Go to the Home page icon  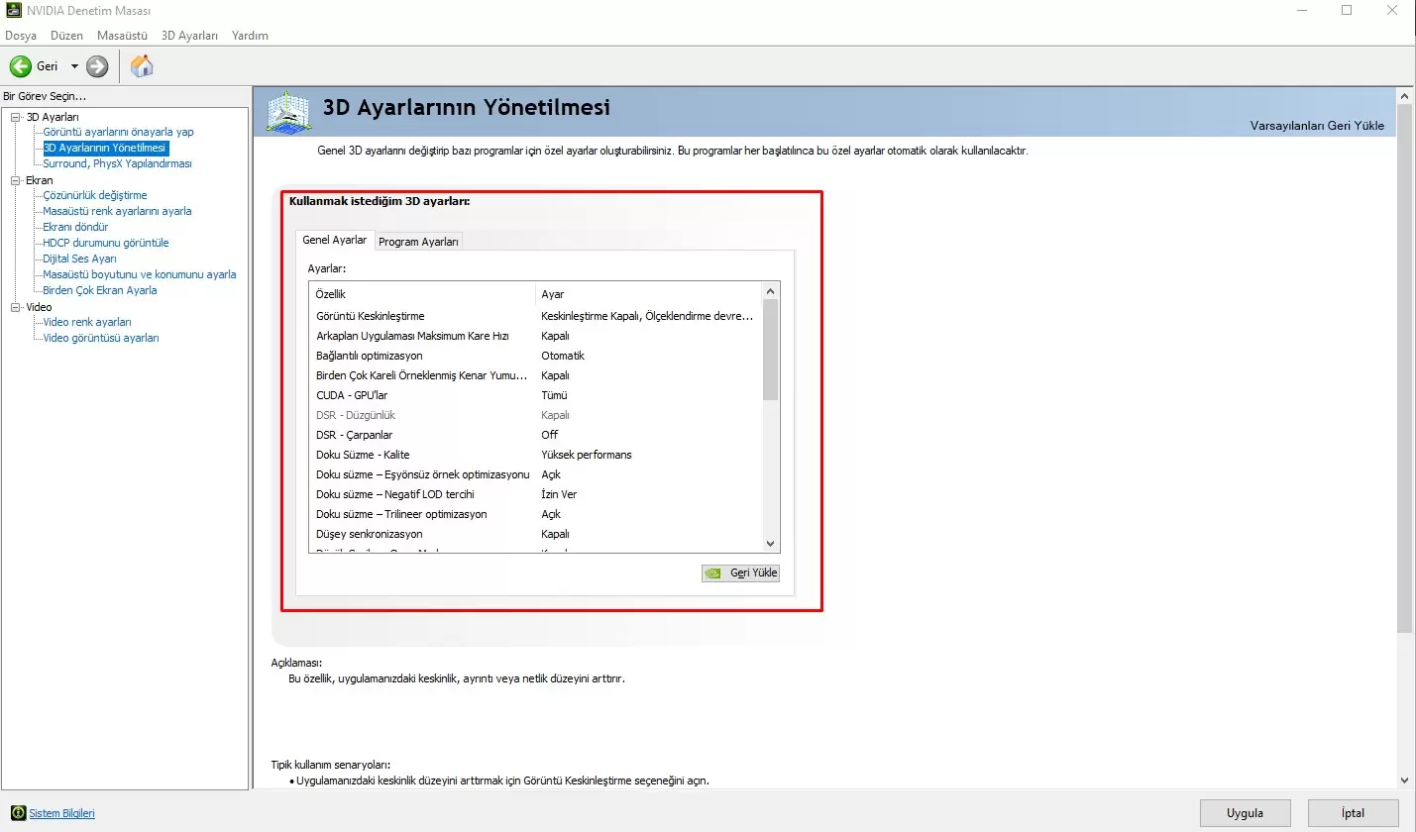click(142, 66)
